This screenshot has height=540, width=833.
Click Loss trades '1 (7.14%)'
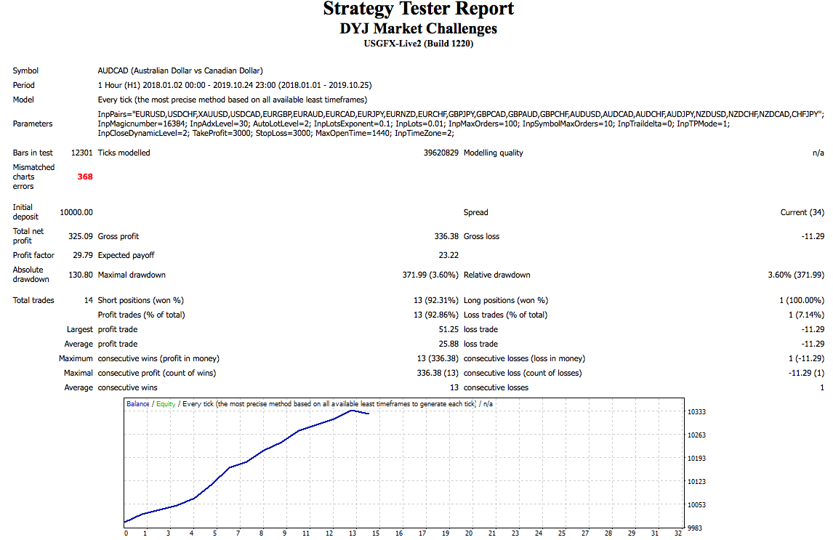coord(806,315)
